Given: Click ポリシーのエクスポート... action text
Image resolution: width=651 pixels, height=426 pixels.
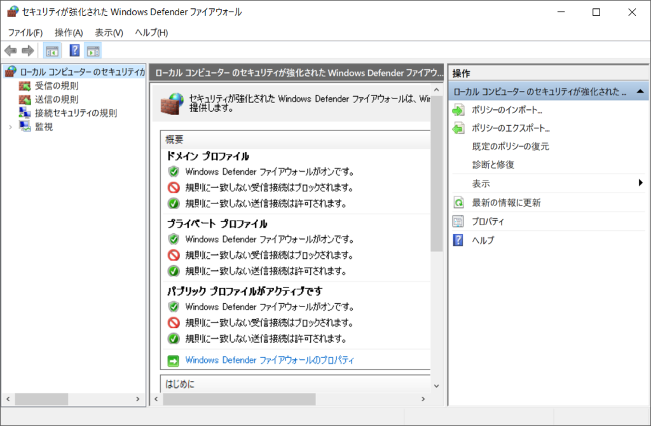Looking at the screenshot, I should coord(511,128).
